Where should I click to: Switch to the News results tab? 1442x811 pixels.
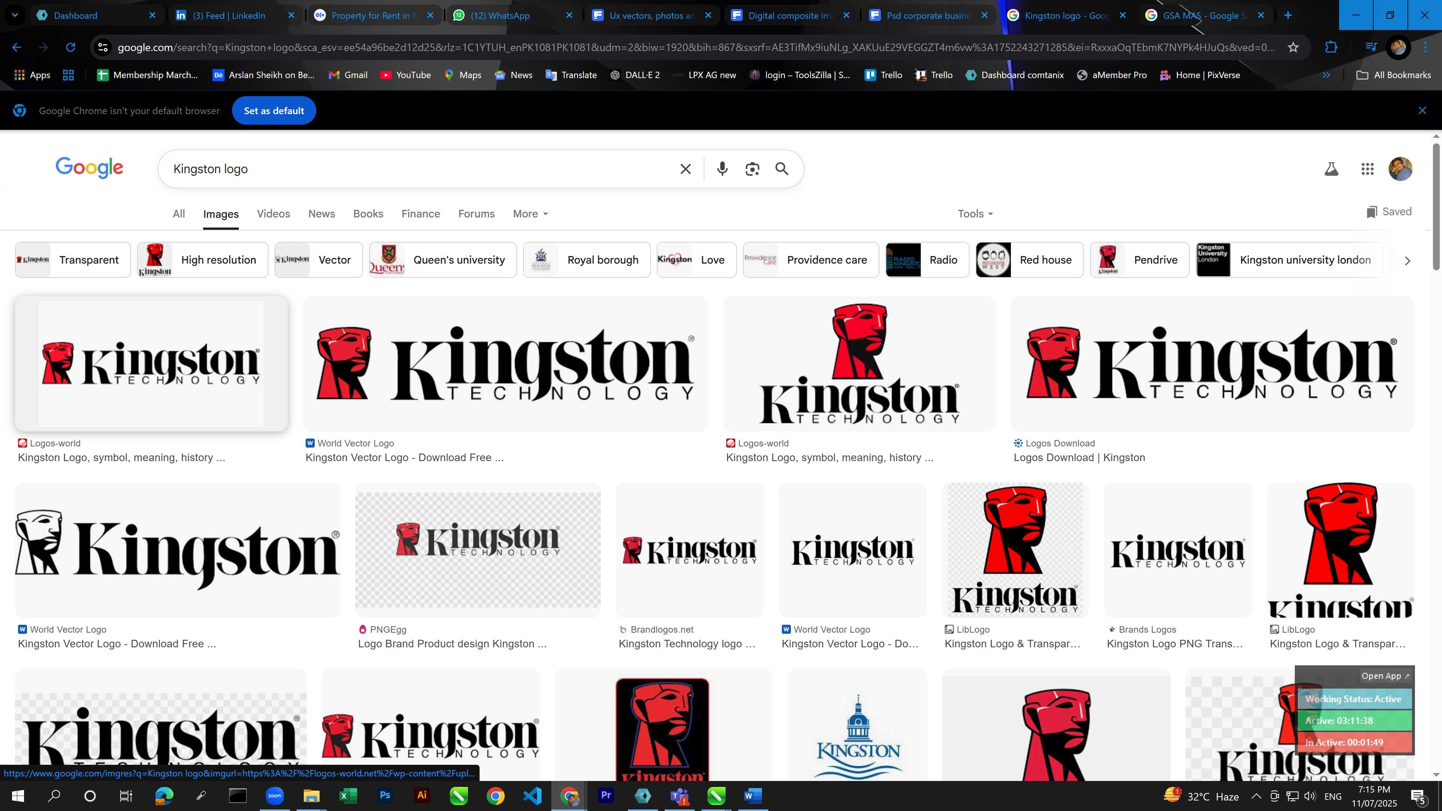coord(321,214)
